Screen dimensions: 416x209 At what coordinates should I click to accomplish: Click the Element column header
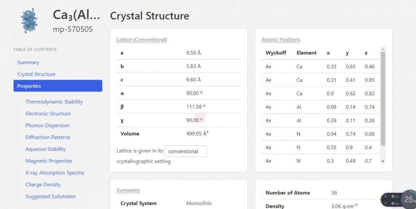point(306,53)
